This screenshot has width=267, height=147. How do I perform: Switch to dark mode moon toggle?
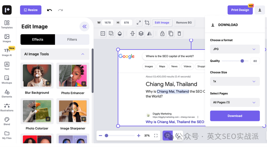click(178, 136)
